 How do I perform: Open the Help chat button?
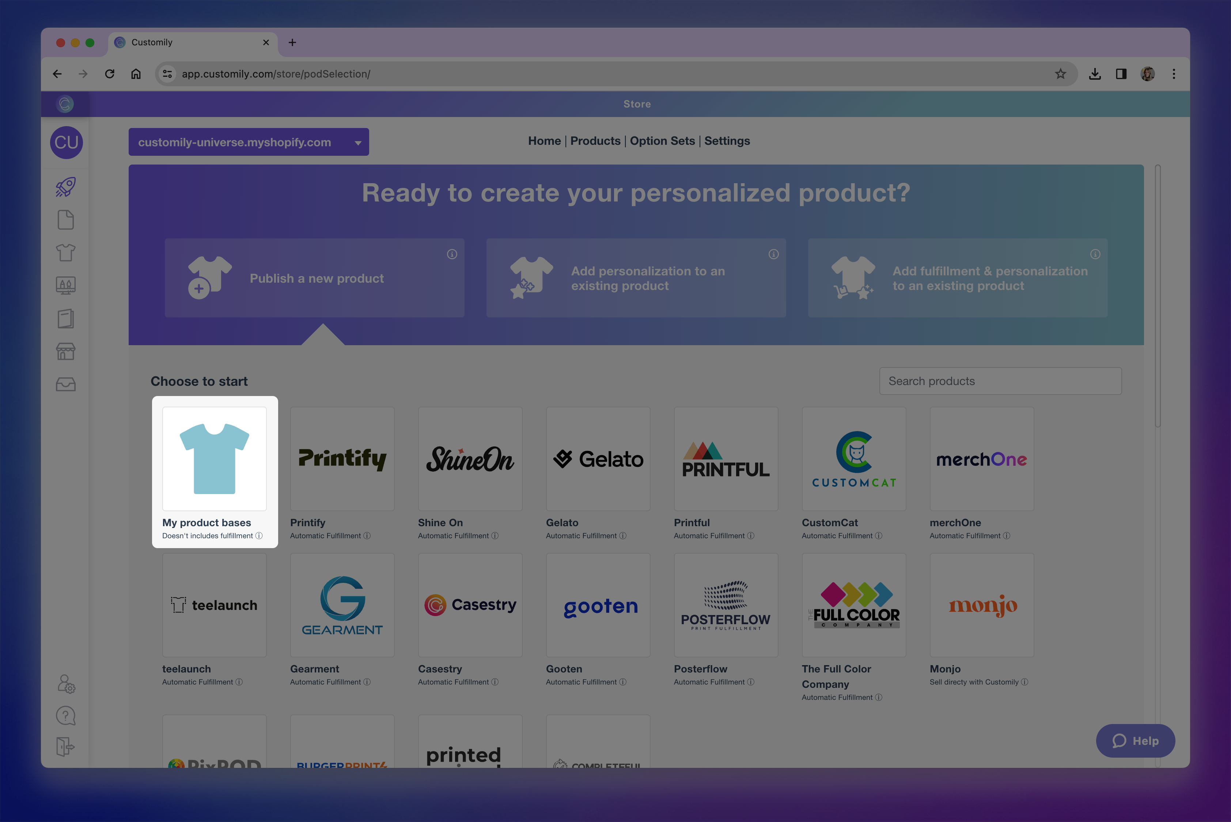click(x=1135, y=741)
